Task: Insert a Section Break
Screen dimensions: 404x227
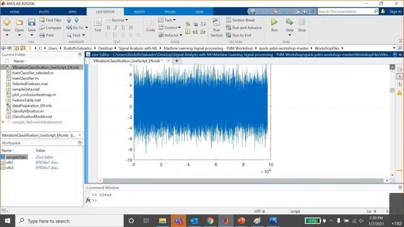Action: [x=241, y=20]
